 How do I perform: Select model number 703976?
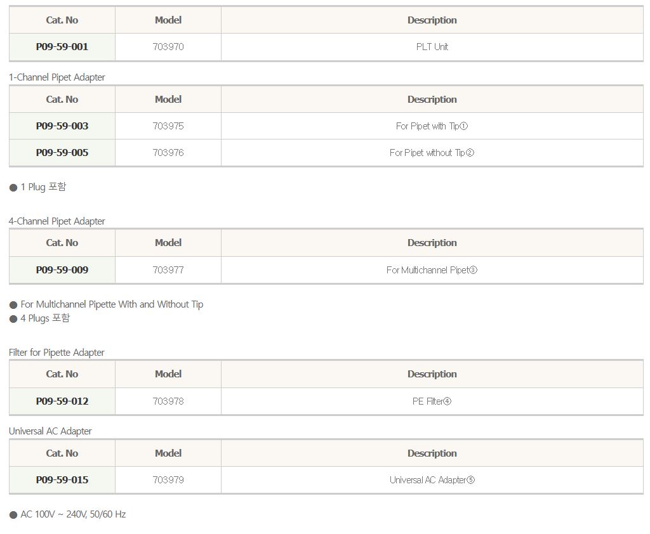(x=168, y=153)
